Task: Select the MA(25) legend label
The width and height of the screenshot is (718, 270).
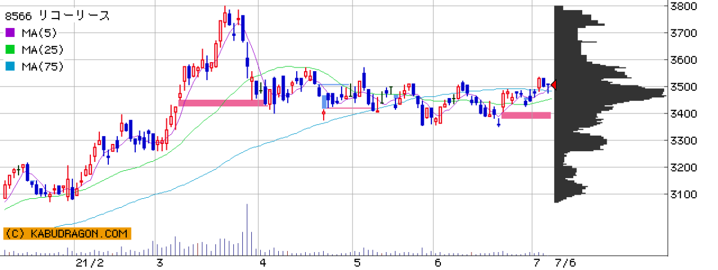Action: coord(42,49)
